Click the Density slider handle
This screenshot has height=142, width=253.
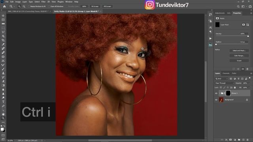pyautogui.click(x=248, y=36)
